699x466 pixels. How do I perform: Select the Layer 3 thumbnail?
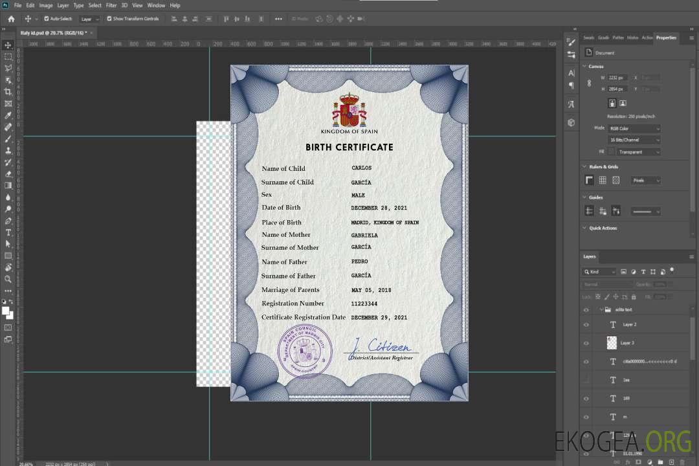tap(612, 343)
